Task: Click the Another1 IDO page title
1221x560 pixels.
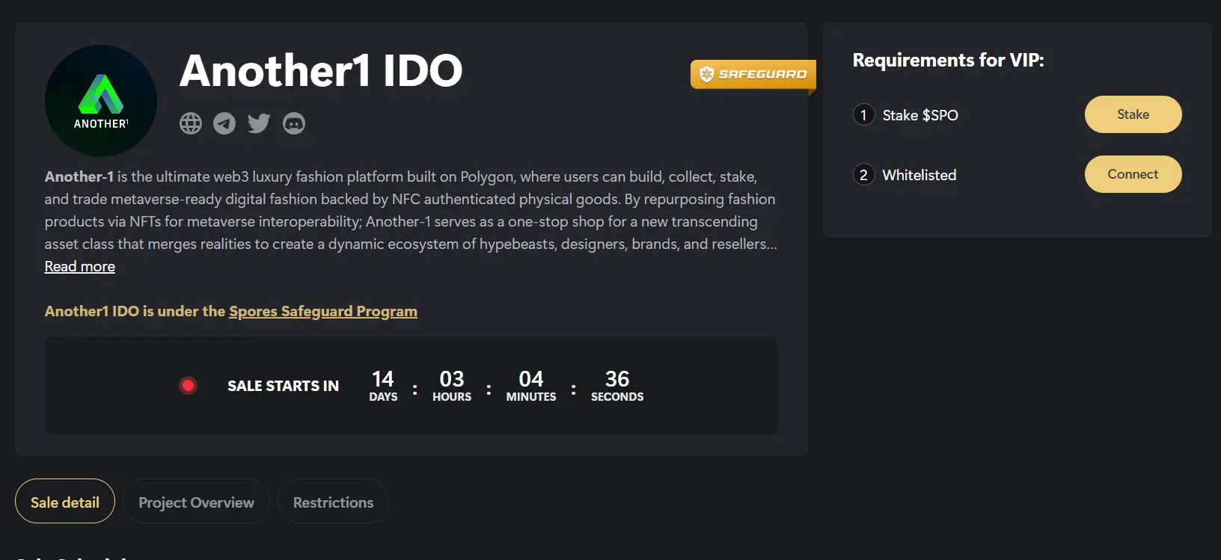Action: (321, 71)
